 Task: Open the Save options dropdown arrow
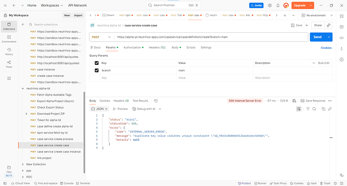[307, 25]
